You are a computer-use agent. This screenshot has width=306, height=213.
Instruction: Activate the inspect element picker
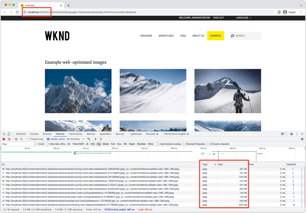(4, 134)
